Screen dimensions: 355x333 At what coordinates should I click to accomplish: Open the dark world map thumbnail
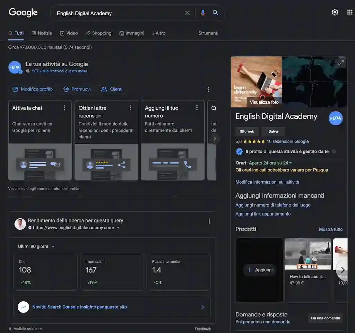[x=314, y=82]
